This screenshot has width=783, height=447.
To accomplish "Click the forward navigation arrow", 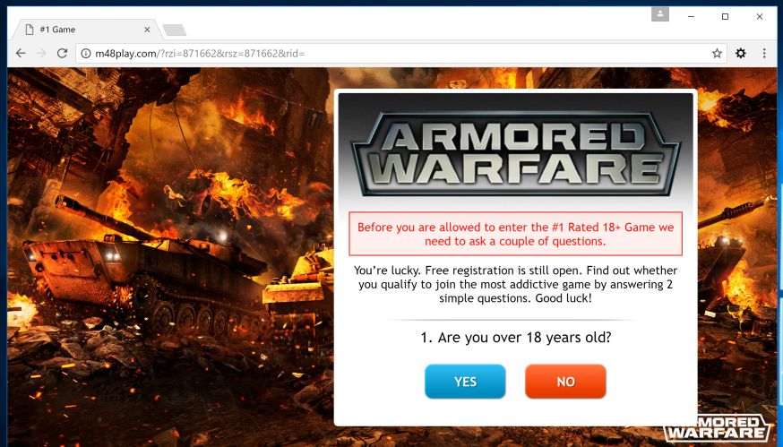I will coord(41,53).
